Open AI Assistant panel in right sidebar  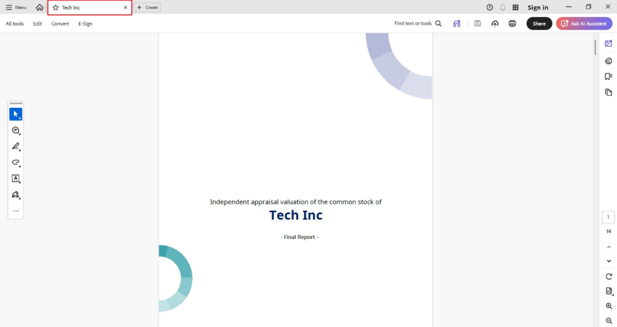point(609,44)
